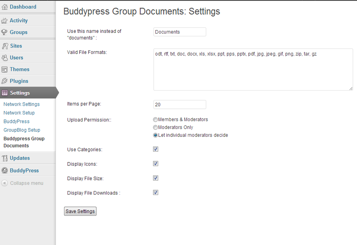Disable the Display Icons option
The height and width of the screenshot is (245, 357).
[155, 163]
